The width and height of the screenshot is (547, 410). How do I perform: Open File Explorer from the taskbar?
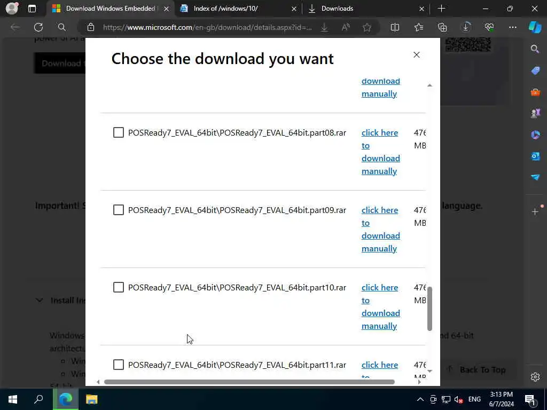tap(92, 399)
